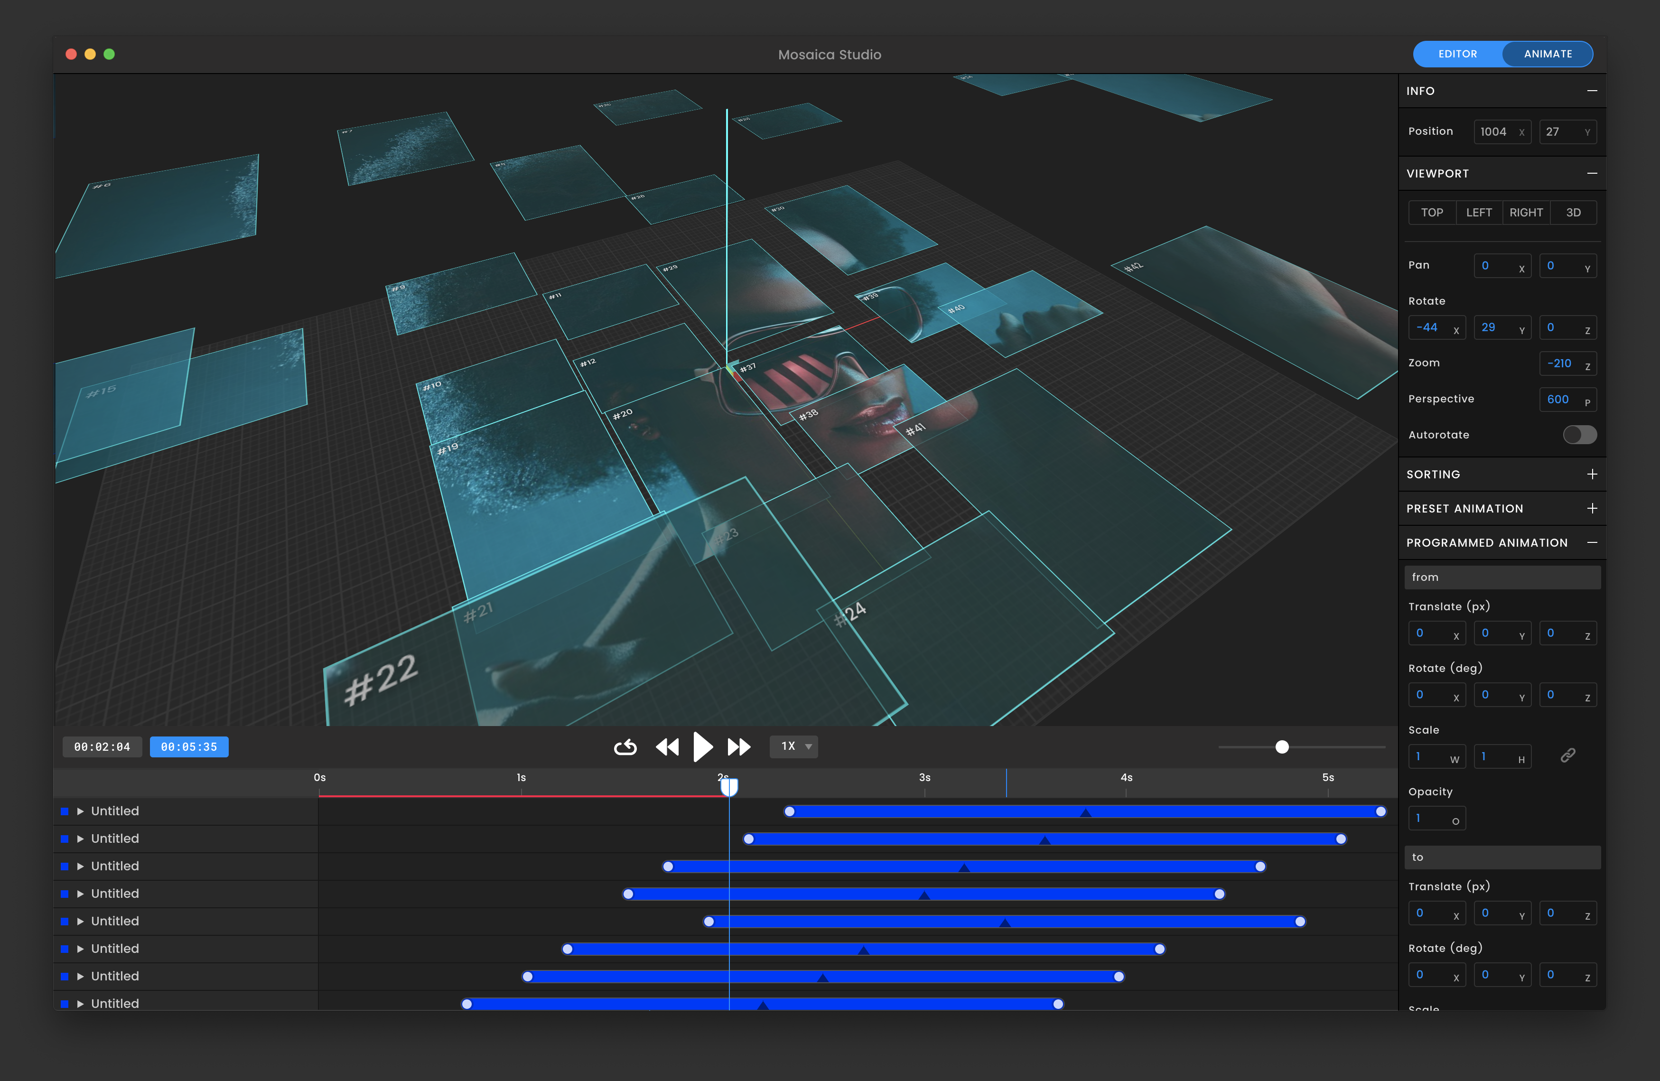Image resolution: width=1660 pixels, height=1081 pixels.
Task: Click the rewind playback button
Action: tap(668, 747)
